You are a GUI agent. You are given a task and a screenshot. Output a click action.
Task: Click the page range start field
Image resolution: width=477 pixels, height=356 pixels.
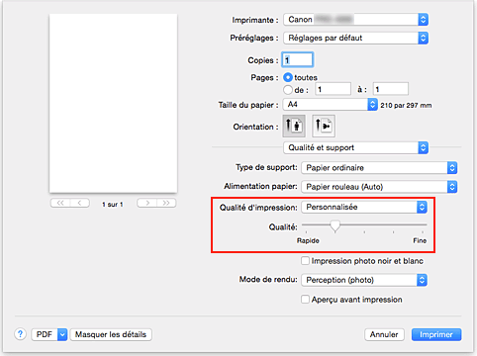pos(333,89)
